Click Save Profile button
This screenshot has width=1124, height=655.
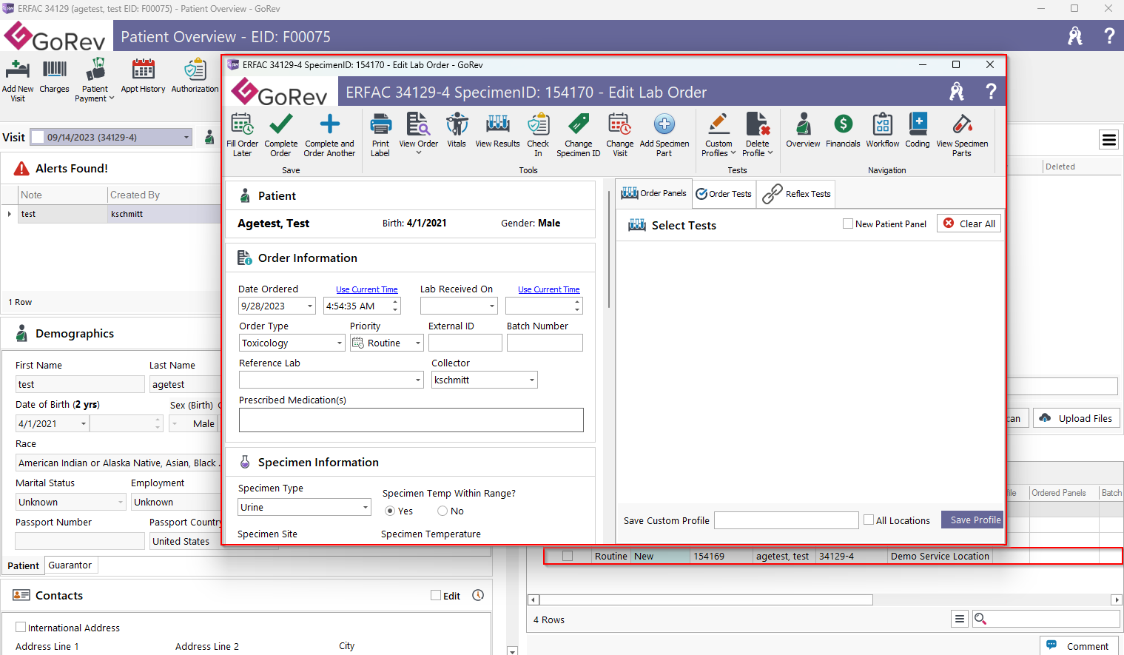[972, 520]
